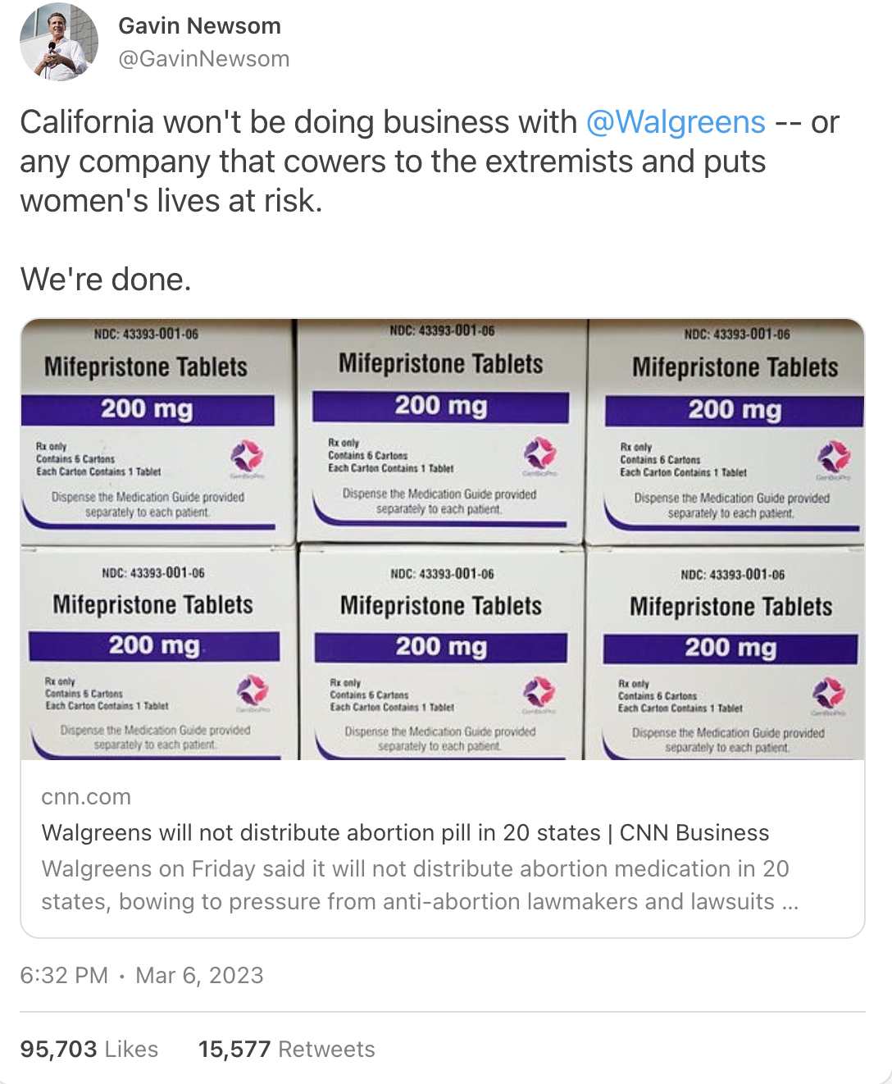
Task: Open the @GavinNewsom handle link
Action: pos(204,59)
